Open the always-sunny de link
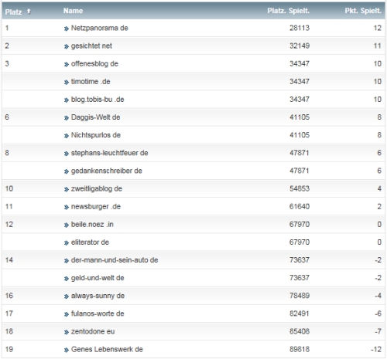The width and height of the screenshot is (387, 359). click(x=98, y=296)
